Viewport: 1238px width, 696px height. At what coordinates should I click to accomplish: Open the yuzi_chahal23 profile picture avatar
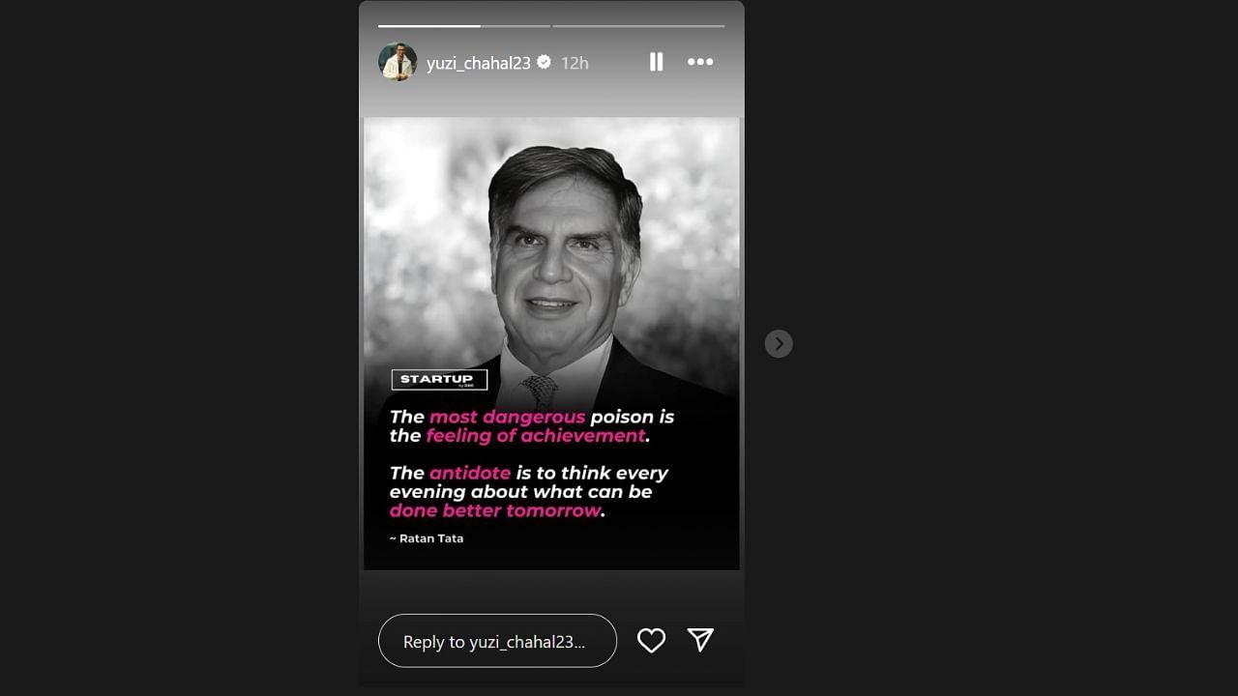click(398, 62)
